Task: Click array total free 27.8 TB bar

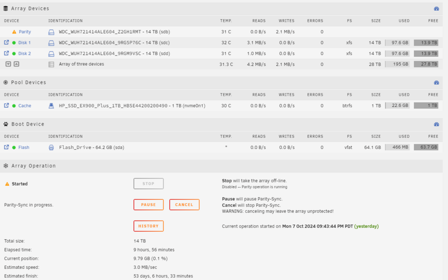Action: coord(426,64)
